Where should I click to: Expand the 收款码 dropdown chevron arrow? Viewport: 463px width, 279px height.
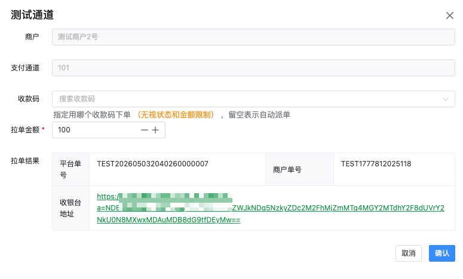point(445,99)
